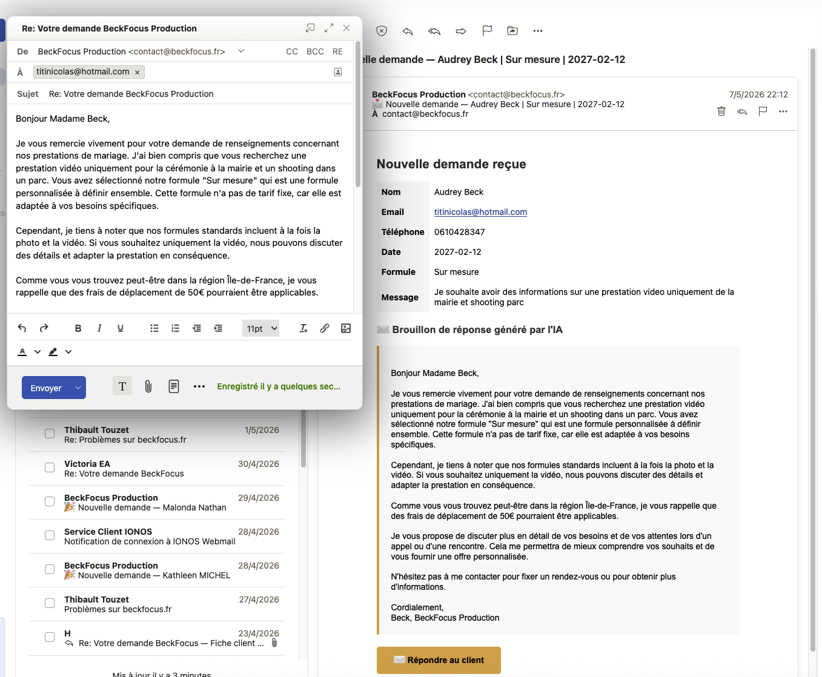Open the font color dropdown arrow
This screenshot has width=822, height=677.
(38, 352)
